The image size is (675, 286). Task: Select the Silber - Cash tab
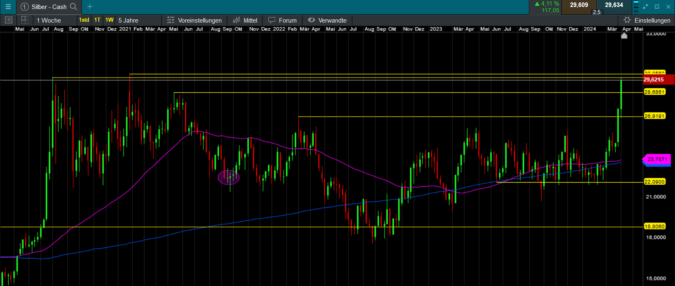pyautogui.click(x=49, y=7)
